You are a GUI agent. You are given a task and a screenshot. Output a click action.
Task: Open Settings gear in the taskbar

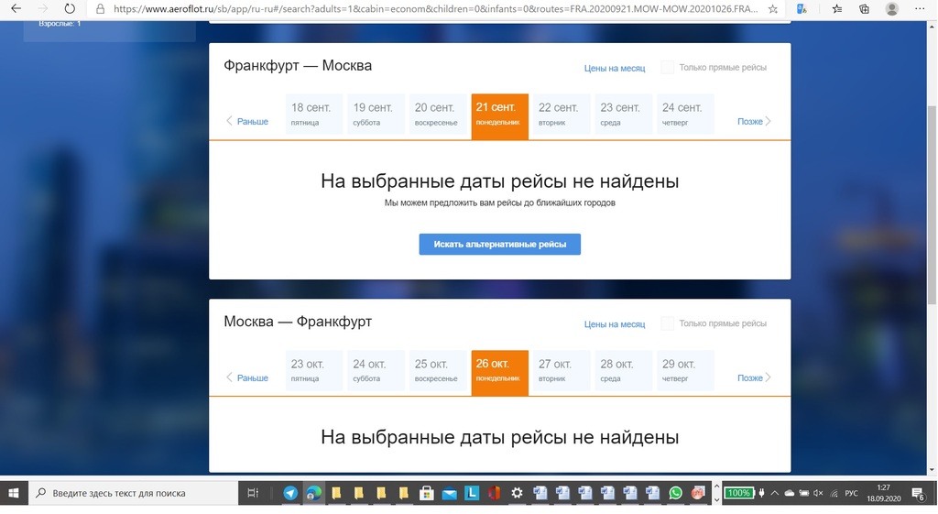coord(517,493)
